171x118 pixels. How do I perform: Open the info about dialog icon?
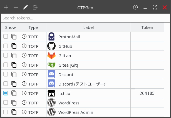pyautogui.click(x=135, y=7)
